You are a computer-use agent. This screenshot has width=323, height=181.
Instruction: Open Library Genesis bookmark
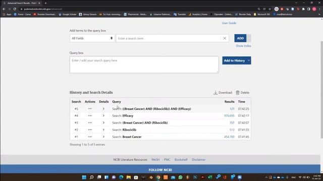pos(88,15)
